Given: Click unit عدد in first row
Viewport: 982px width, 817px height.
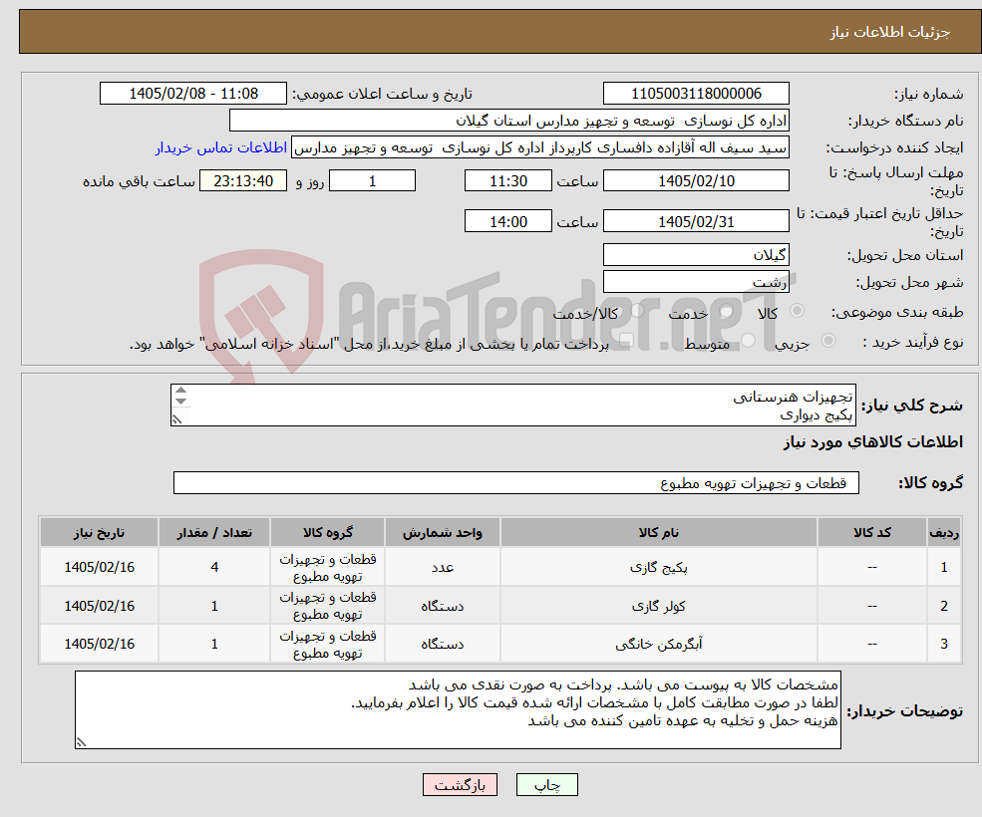Looking at the screenshot, I should [443, 567].
